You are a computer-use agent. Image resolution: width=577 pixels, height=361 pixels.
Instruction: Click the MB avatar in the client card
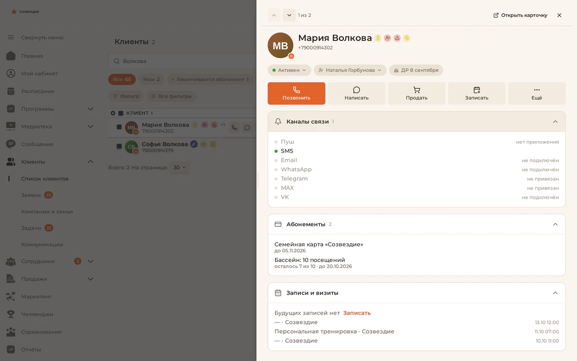280,46
